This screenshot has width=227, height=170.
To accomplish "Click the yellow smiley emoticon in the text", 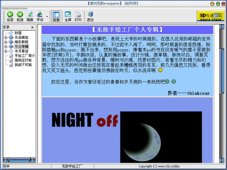I will [x=160, y=70].
